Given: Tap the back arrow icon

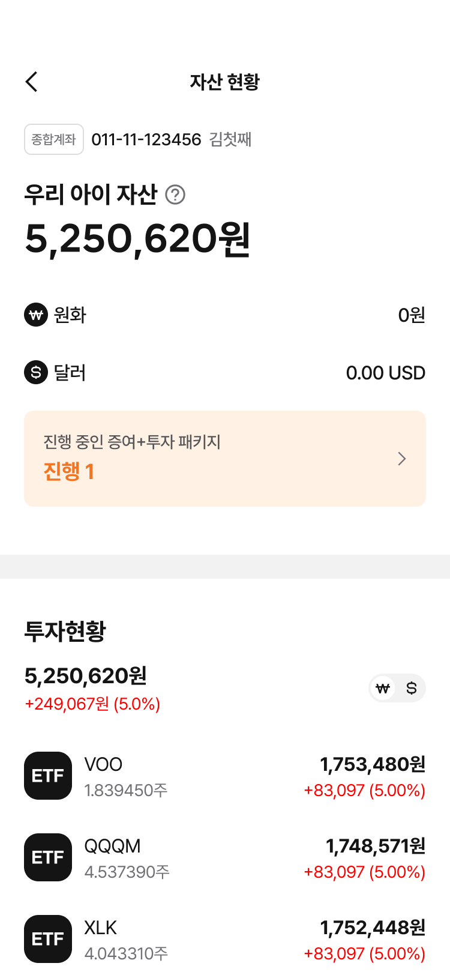Looking at the screenshot, I should (x=32, y=82).
